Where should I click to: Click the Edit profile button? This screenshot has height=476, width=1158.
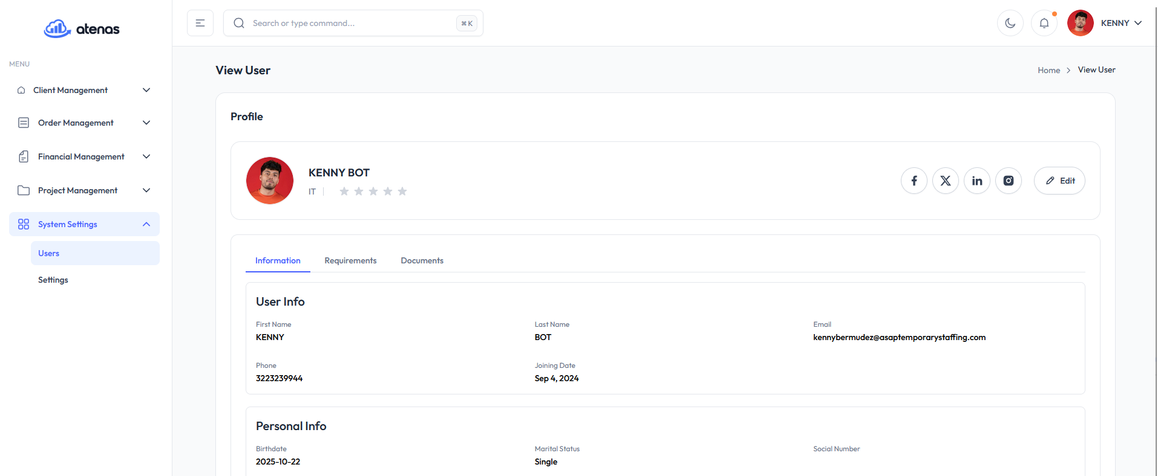[1059, 181]
